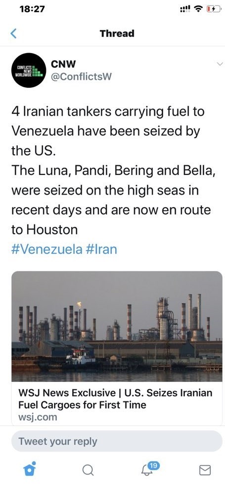The image size is (225, 487).
Task: Open the Home tab icon
Action: tap(30, 469)
